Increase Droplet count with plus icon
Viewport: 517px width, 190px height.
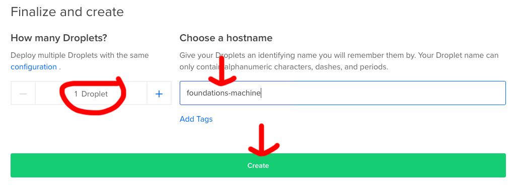tap(159, 93)
